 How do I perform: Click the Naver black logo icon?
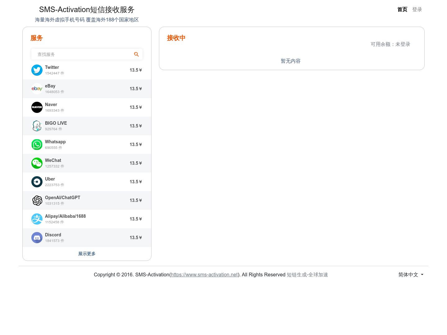[x=37, y=107]
